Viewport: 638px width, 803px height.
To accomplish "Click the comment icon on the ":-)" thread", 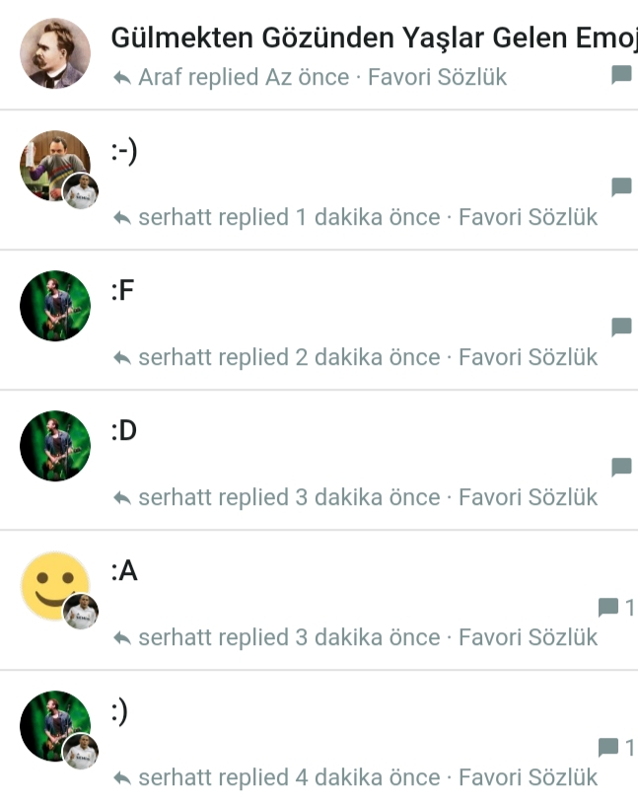I will pos(621,186).
